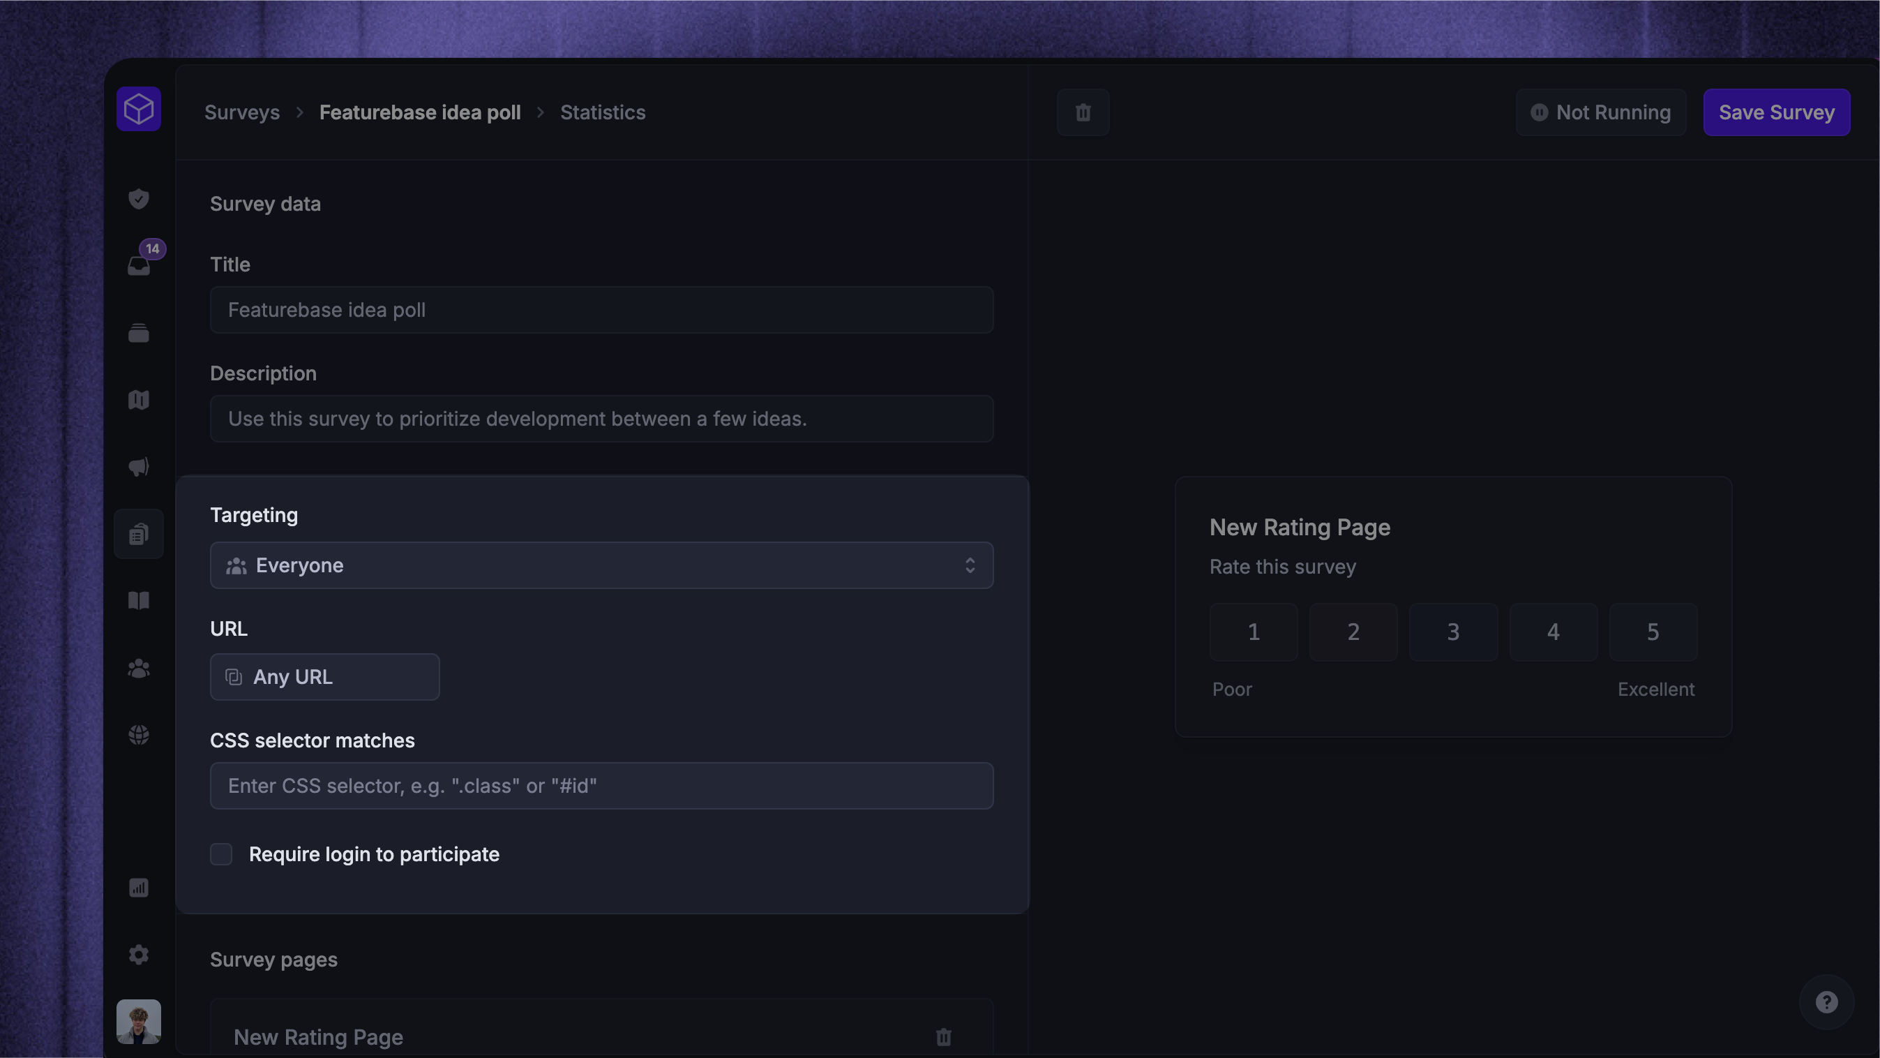Open the shield check moderation icon
Screen dimensions: 1880x1058
[x=139, y=199]
